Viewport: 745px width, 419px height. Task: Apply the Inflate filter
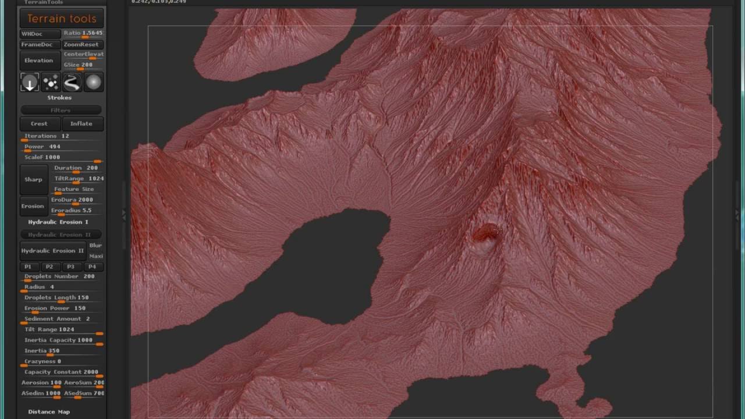pos(82,123)
